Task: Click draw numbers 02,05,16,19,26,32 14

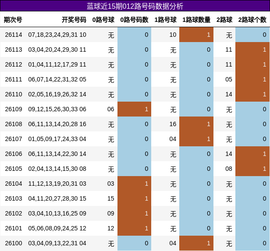Action: pos(57,94)
